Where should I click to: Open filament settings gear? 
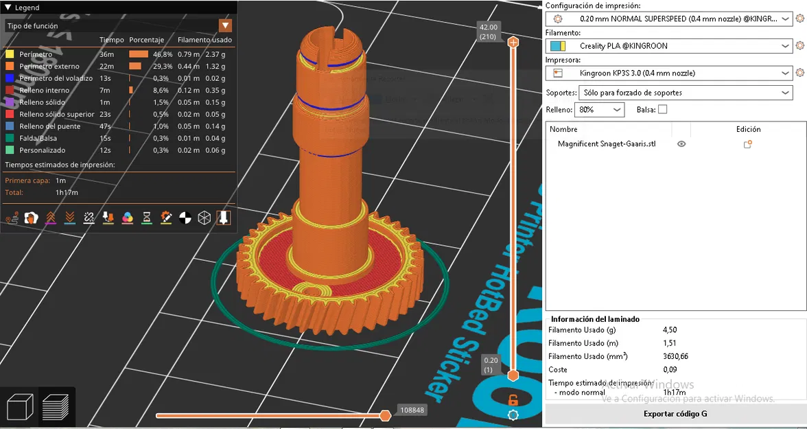point(800,45)
